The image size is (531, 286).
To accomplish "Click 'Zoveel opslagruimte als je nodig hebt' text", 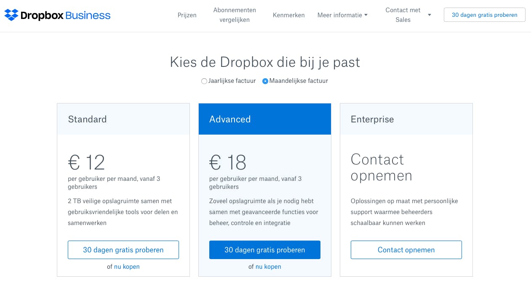I will (264, 212).
